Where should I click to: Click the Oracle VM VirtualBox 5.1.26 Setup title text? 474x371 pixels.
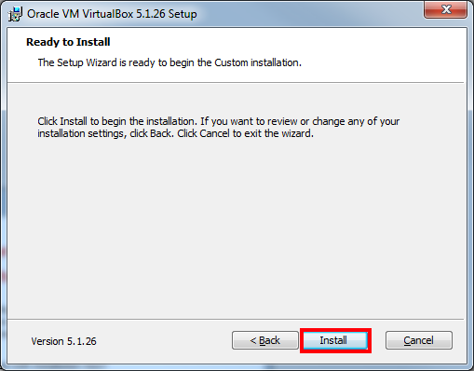(112, 14)
